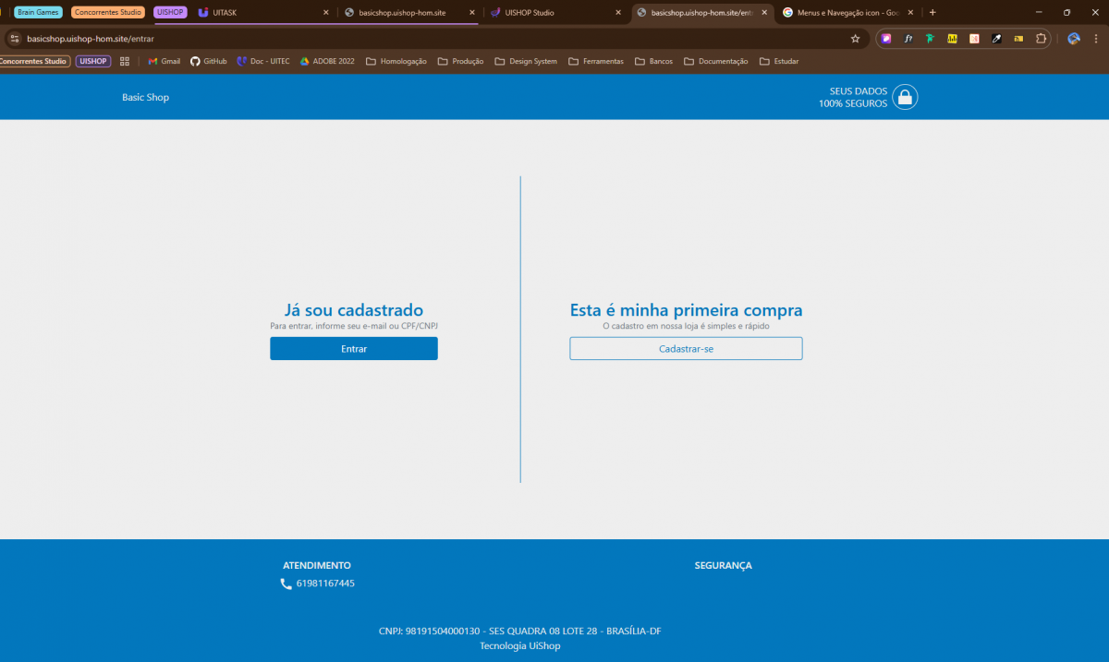Click the secure data padlock icon
The width and height of the screenshot is (1109, 662).
[905, 97]
